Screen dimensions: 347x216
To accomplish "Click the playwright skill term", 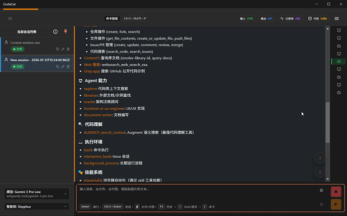I will pos(93,180).
